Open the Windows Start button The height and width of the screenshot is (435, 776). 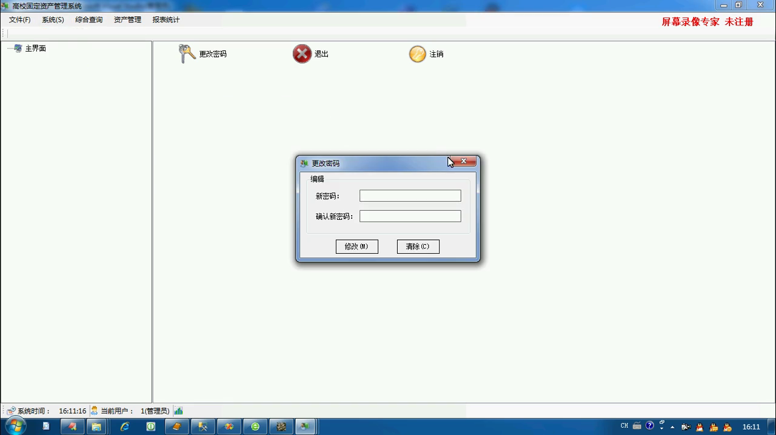pos(15,427)
